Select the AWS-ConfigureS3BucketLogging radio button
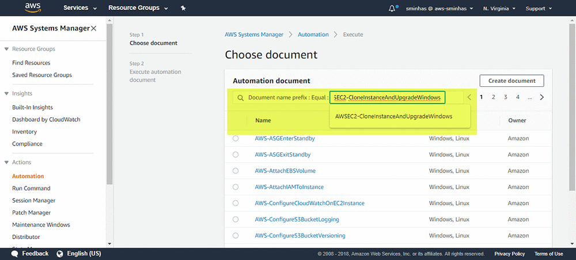 (x=236, y=219)
